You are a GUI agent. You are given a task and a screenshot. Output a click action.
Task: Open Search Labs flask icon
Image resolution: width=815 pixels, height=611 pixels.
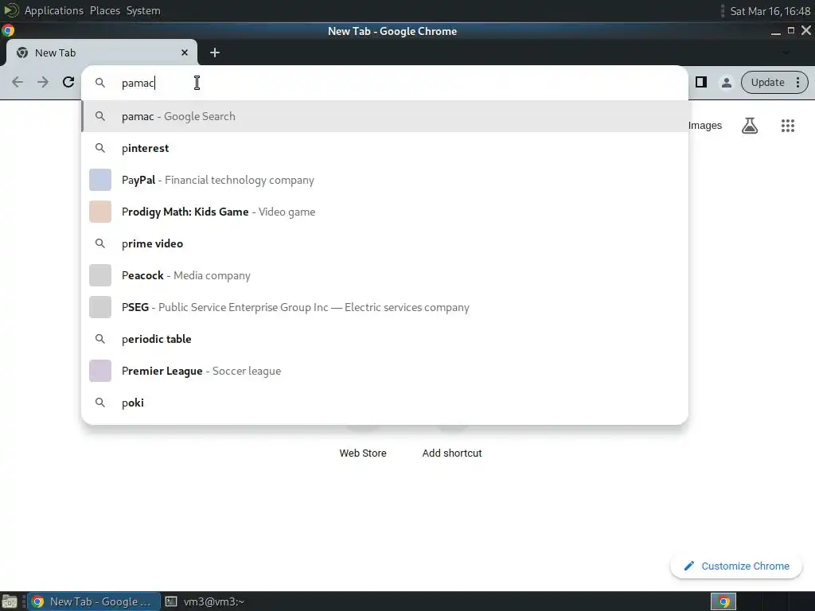point(750,125)
